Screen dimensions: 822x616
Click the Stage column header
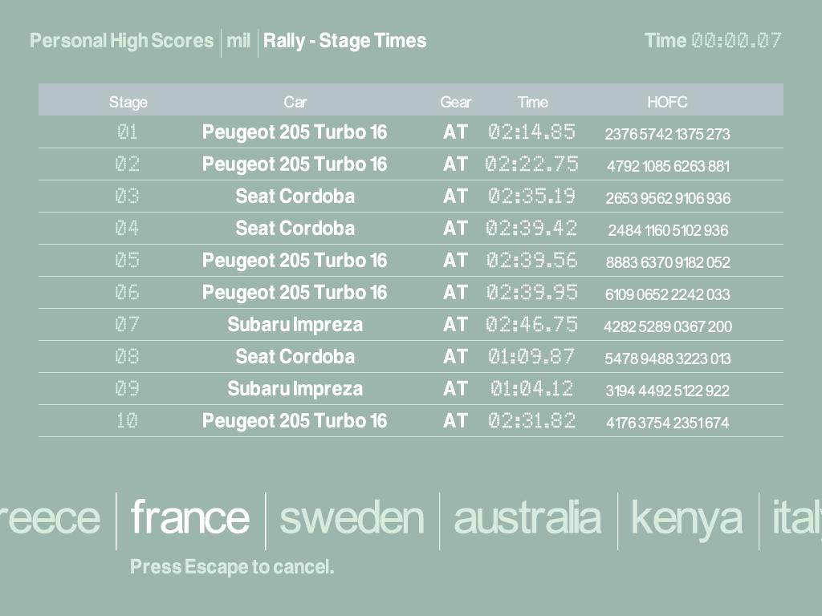coord(128,102)
